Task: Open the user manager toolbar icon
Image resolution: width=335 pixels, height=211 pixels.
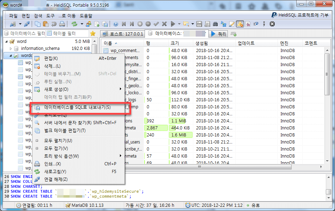Action: 89,24
